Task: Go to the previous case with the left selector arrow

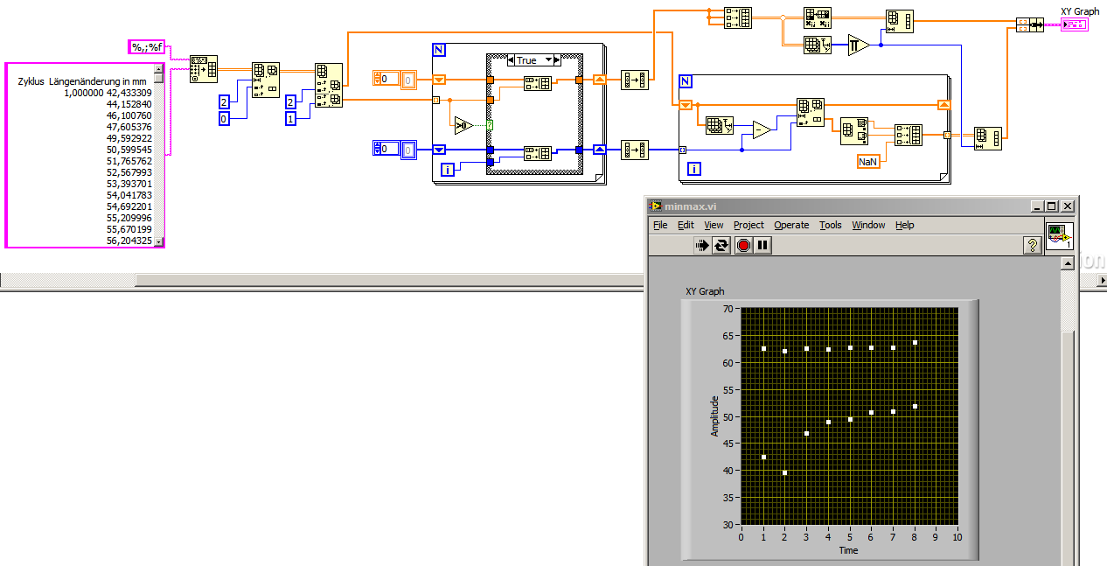Action: pos(511,60)
